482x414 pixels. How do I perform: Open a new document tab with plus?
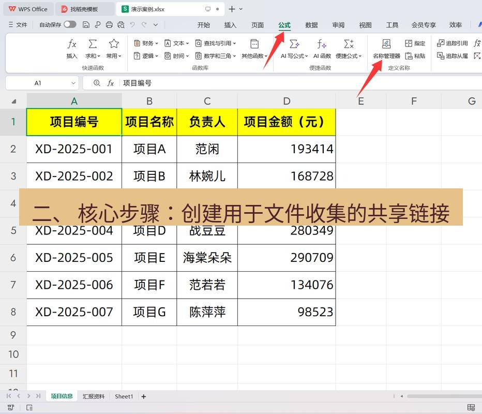(232, 9)
